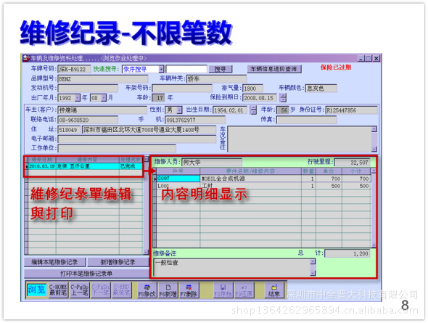
Task: Expand the 性别 gender dropdown
Action: tap(179, 110)
